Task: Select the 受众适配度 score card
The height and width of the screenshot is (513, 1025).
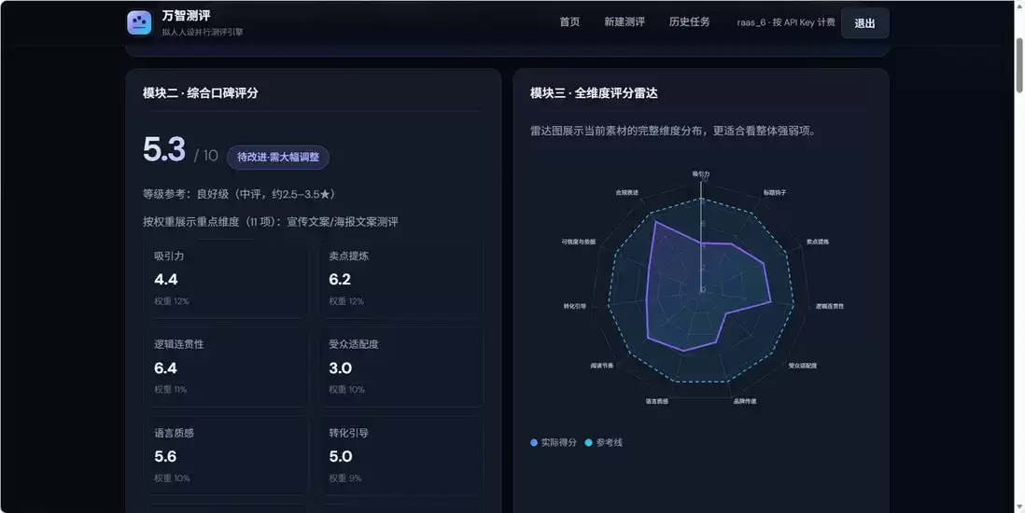Action: [401, 367]
